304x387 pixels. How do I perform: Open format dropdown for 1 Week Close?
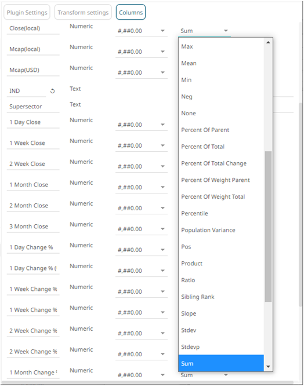(x=142, y=145)
